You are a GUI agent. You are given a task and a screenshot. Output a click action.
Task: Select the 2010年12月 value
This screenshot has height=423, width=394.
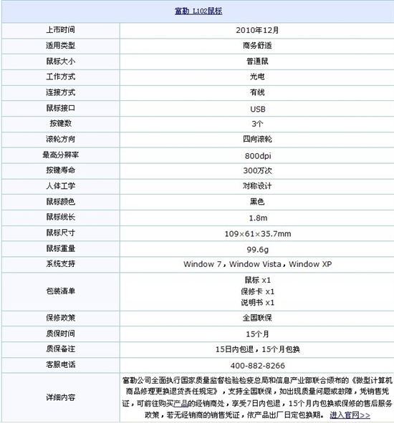click(x=257, y=30)
